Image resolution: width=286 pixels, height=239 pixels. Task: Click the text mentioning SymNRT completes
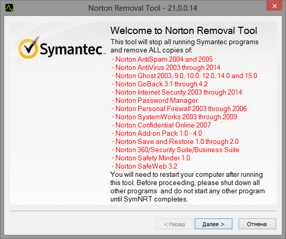(x=149, y=199)
